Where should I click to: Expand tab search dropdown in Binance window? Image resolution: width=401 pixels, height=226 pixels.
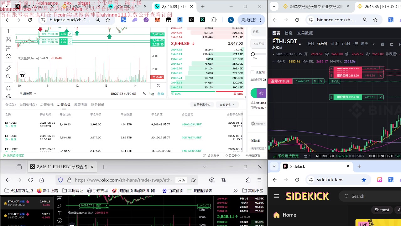[x=274, y=6]
